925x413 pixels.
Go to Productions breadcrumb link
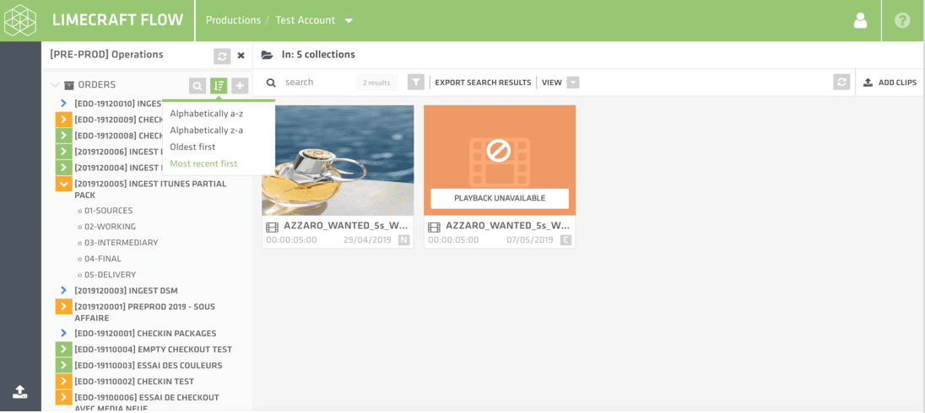click(x=233, y=20)
